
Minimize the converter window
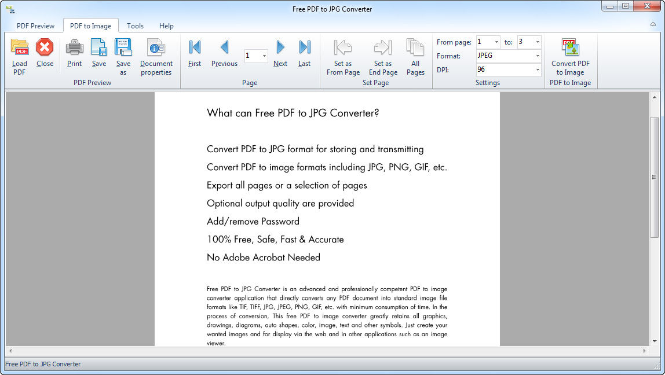coord(611,6)
